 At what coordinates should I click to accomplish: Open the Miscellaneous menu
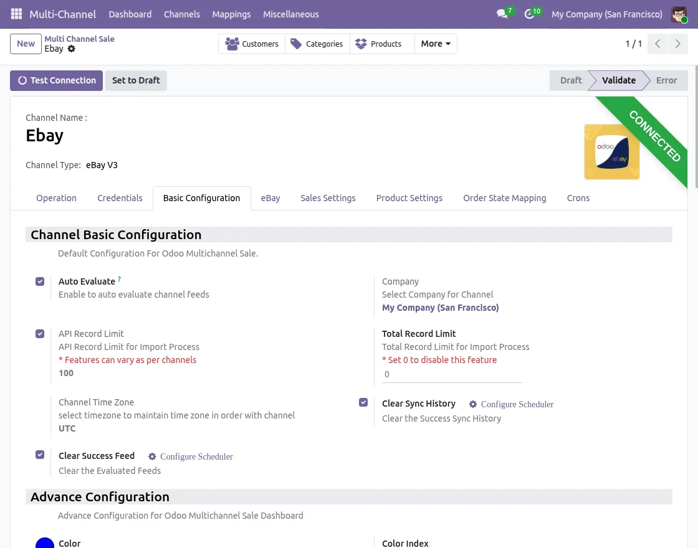(290, 14)
